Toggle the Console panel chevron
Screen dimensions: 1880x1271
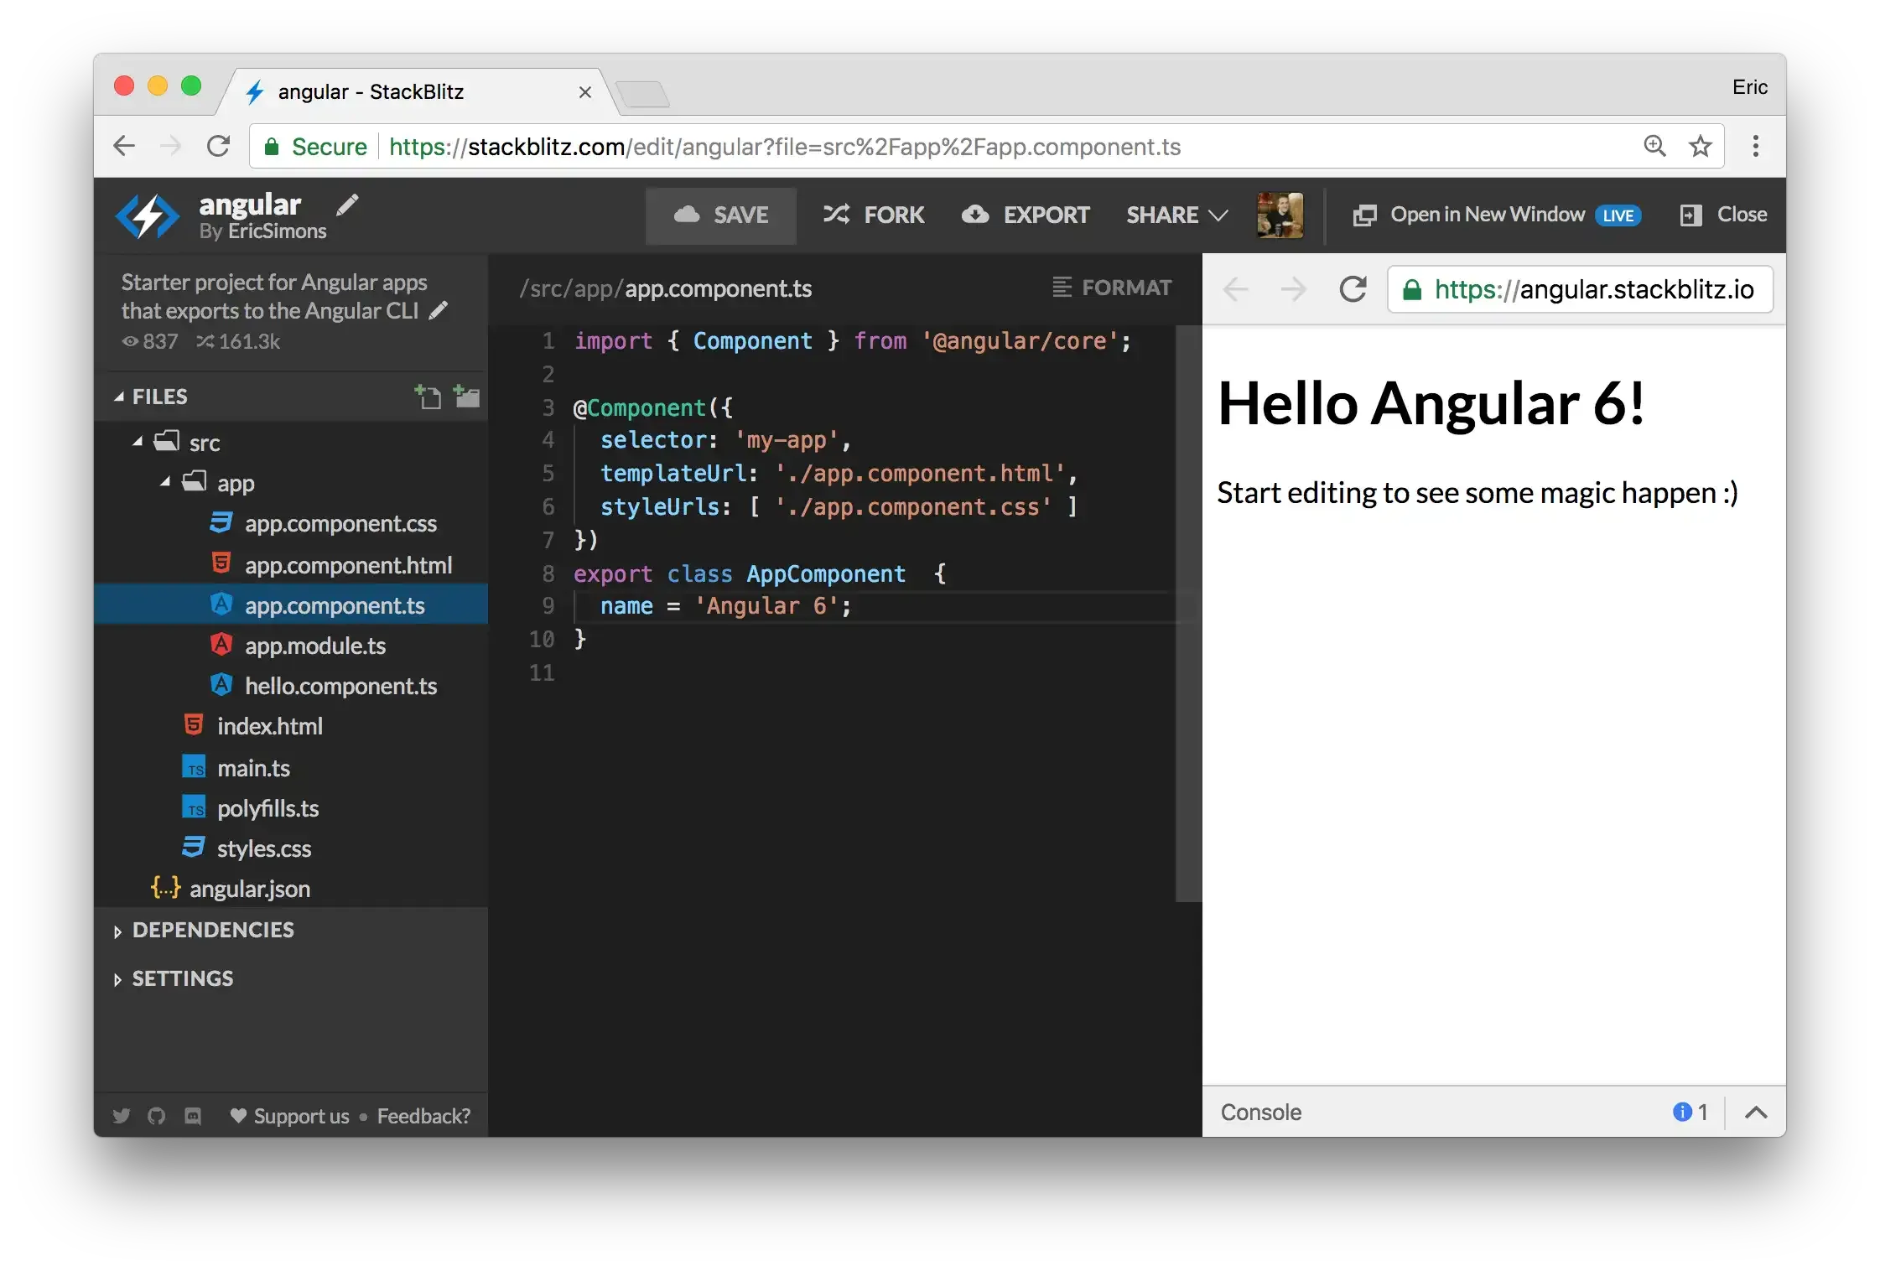(1756, 1113)
